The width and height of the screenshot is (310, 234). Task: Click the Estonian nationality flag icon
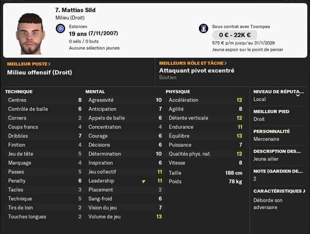[61, 29]
